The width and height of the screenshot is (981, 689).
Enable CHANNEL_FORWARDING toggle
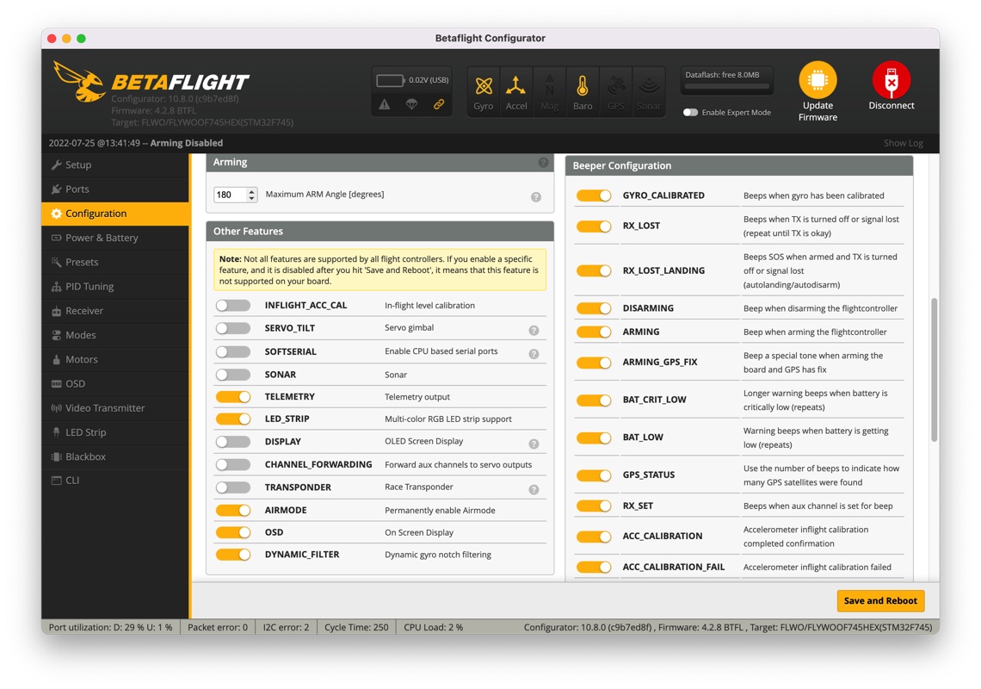(232, 465)
